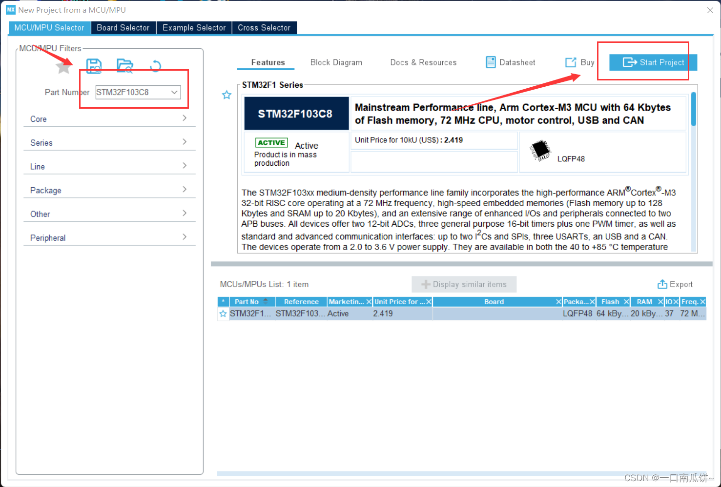Remove the Unit Price column with its X
Image resolution: width=721 pixels, height=487 pixels.
click(429, 302)
